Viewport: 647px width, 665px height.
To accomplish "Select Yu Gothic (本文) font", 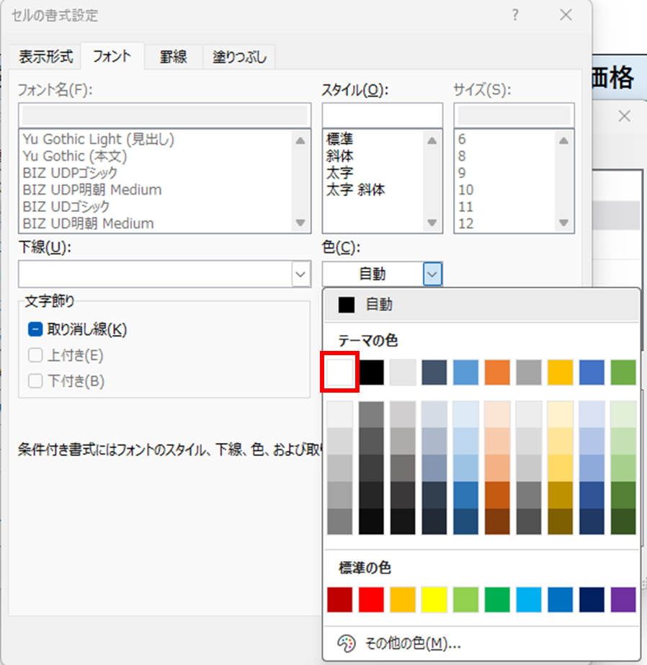I will (75, 156).
